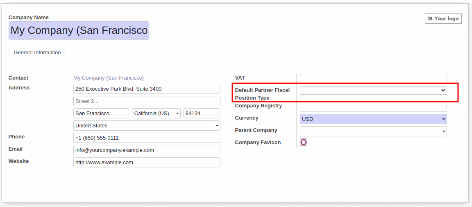Click the Phone number field
The width and height of the screenshot is (472, 207).
point(147,138)
